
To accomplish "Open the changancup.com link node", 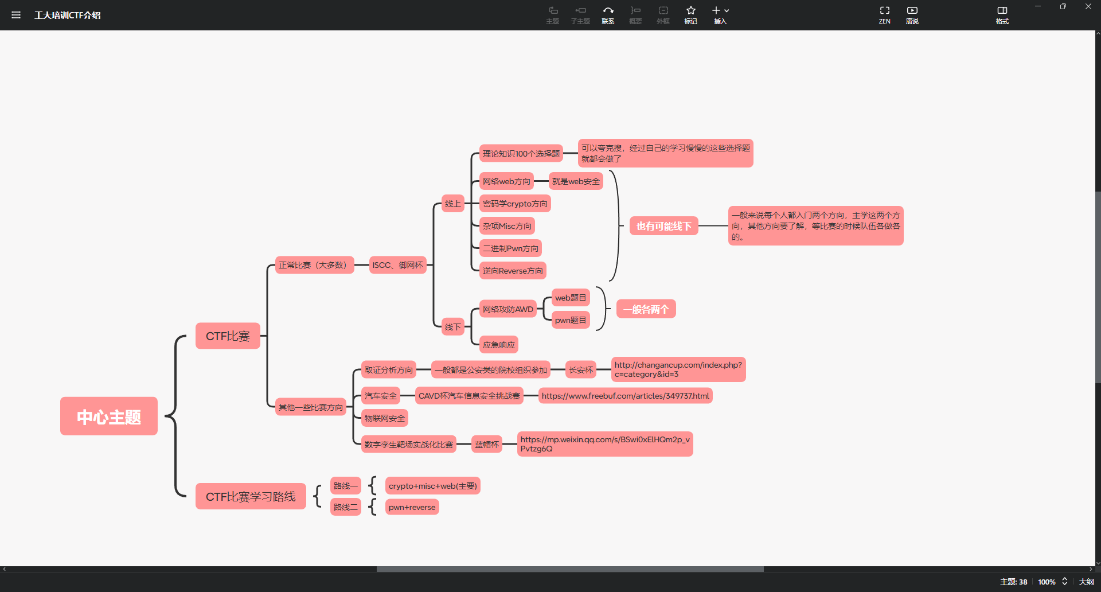I will (678, 369).
